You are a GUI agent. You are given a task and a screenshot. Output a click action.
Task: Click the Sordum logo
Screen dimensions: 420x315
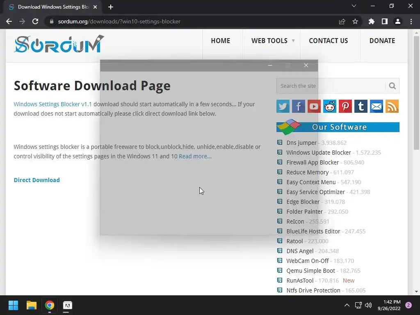[59, 44]
